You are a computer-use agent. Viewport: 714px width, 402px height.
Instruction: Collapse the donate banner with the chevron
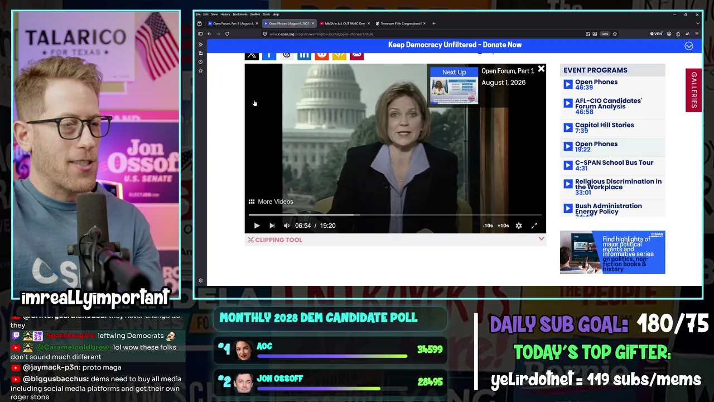coord(689,46)
